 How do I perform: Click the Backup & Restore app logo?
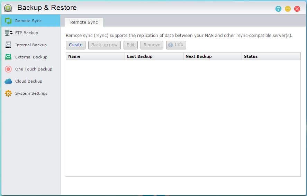coord(8,8)
